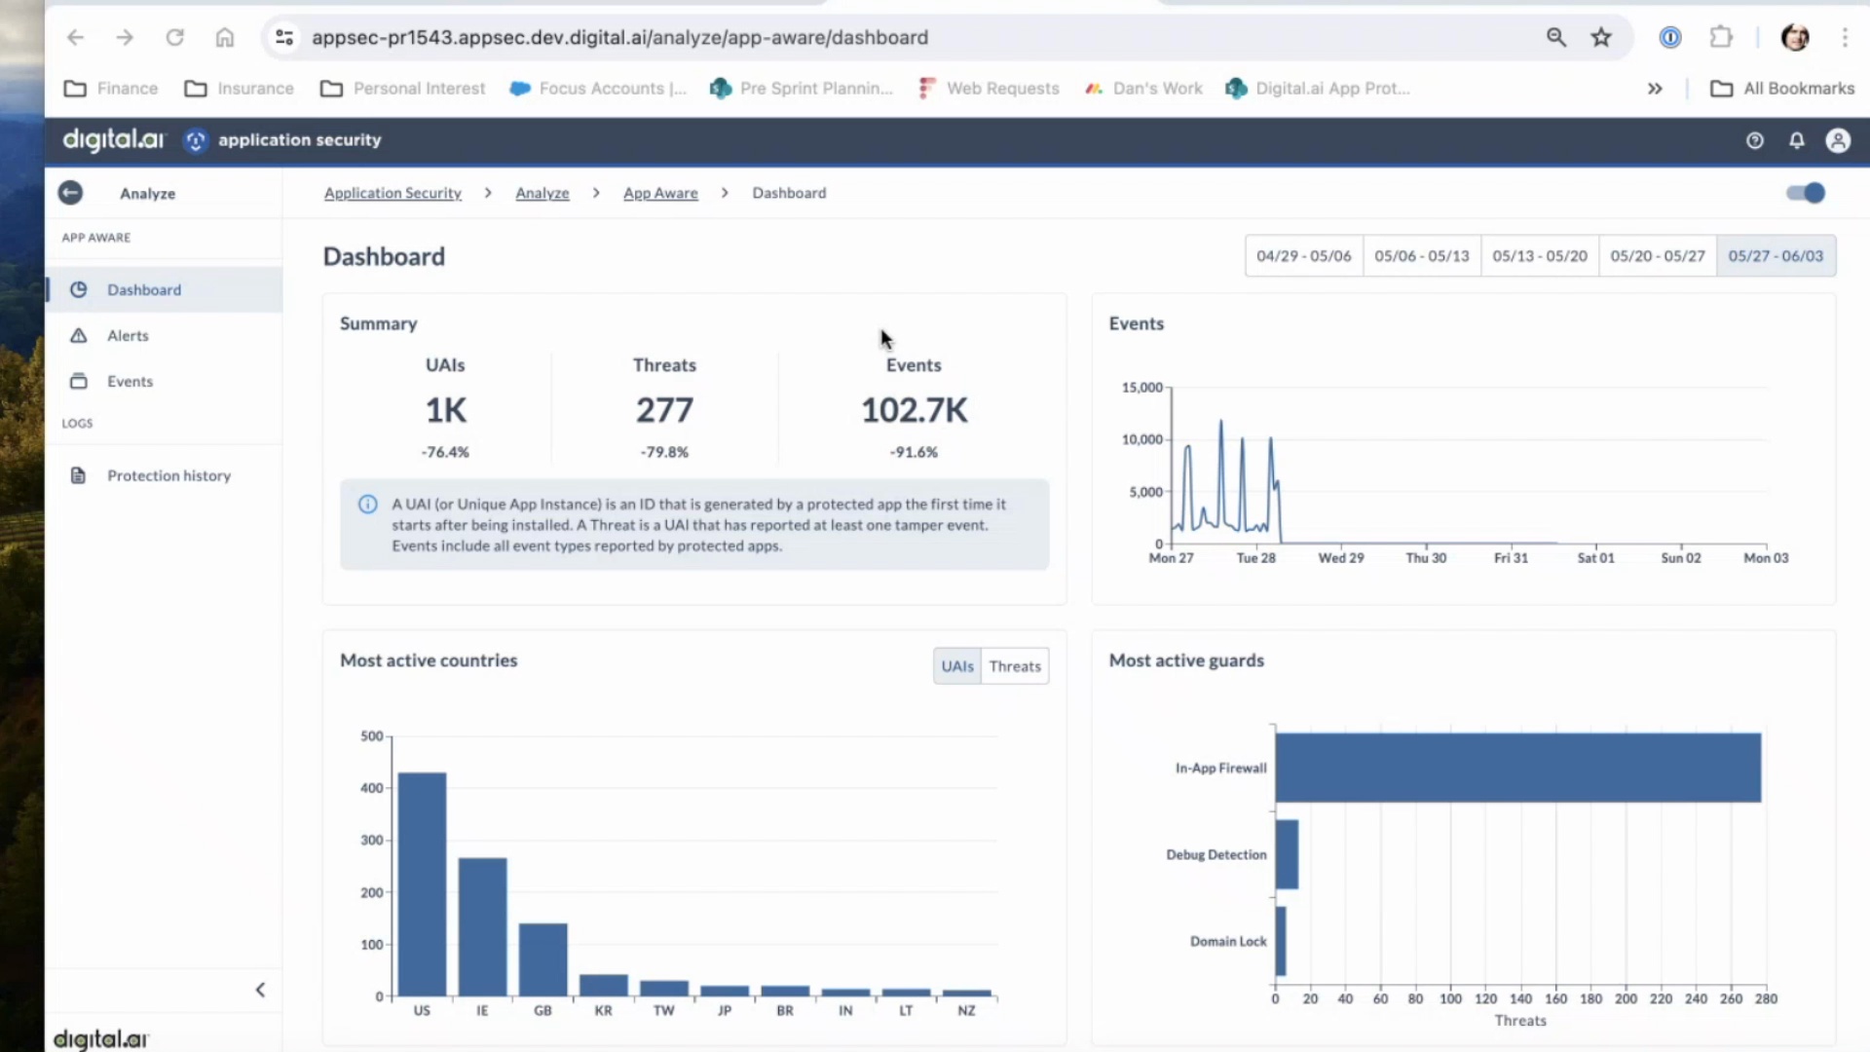Screen dimensions: 1870x1052
Task: Open the All Bookmarks folder
Action: [1782, 89]
